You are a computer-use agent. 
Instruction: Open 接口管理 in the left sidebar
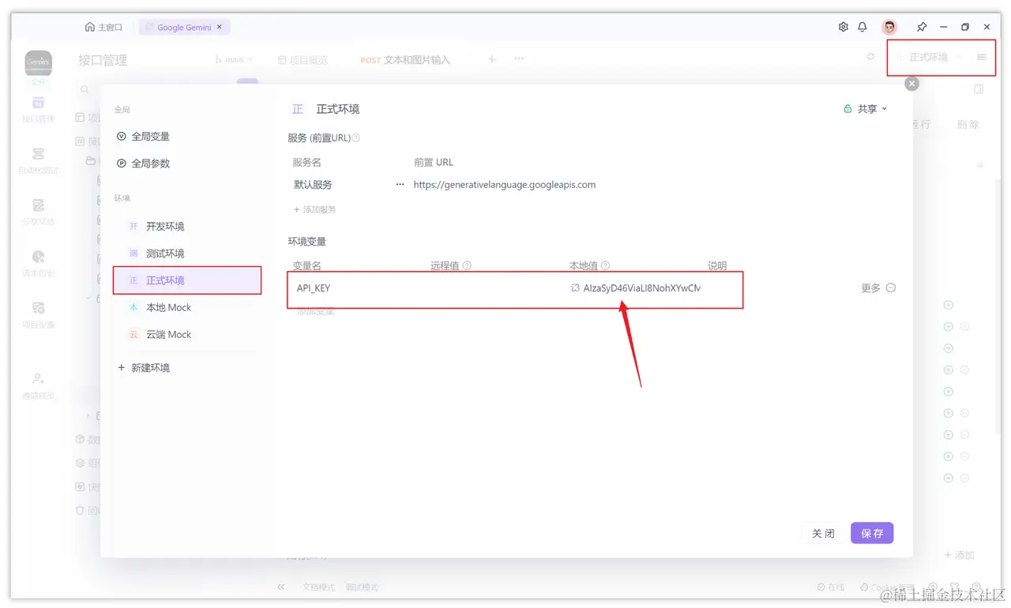click(x=38, y=107)
